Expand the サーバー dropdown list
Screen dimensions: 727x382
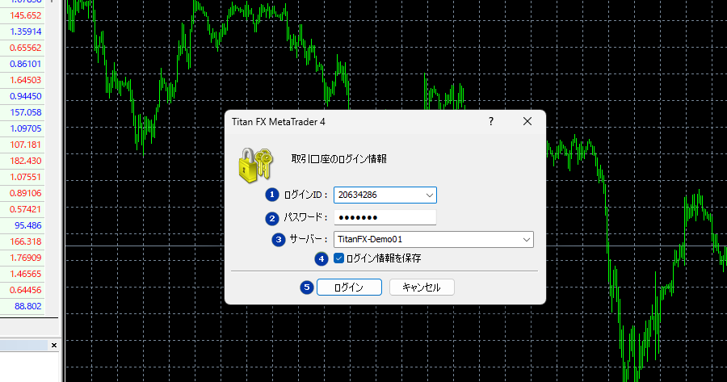point(526,240)
